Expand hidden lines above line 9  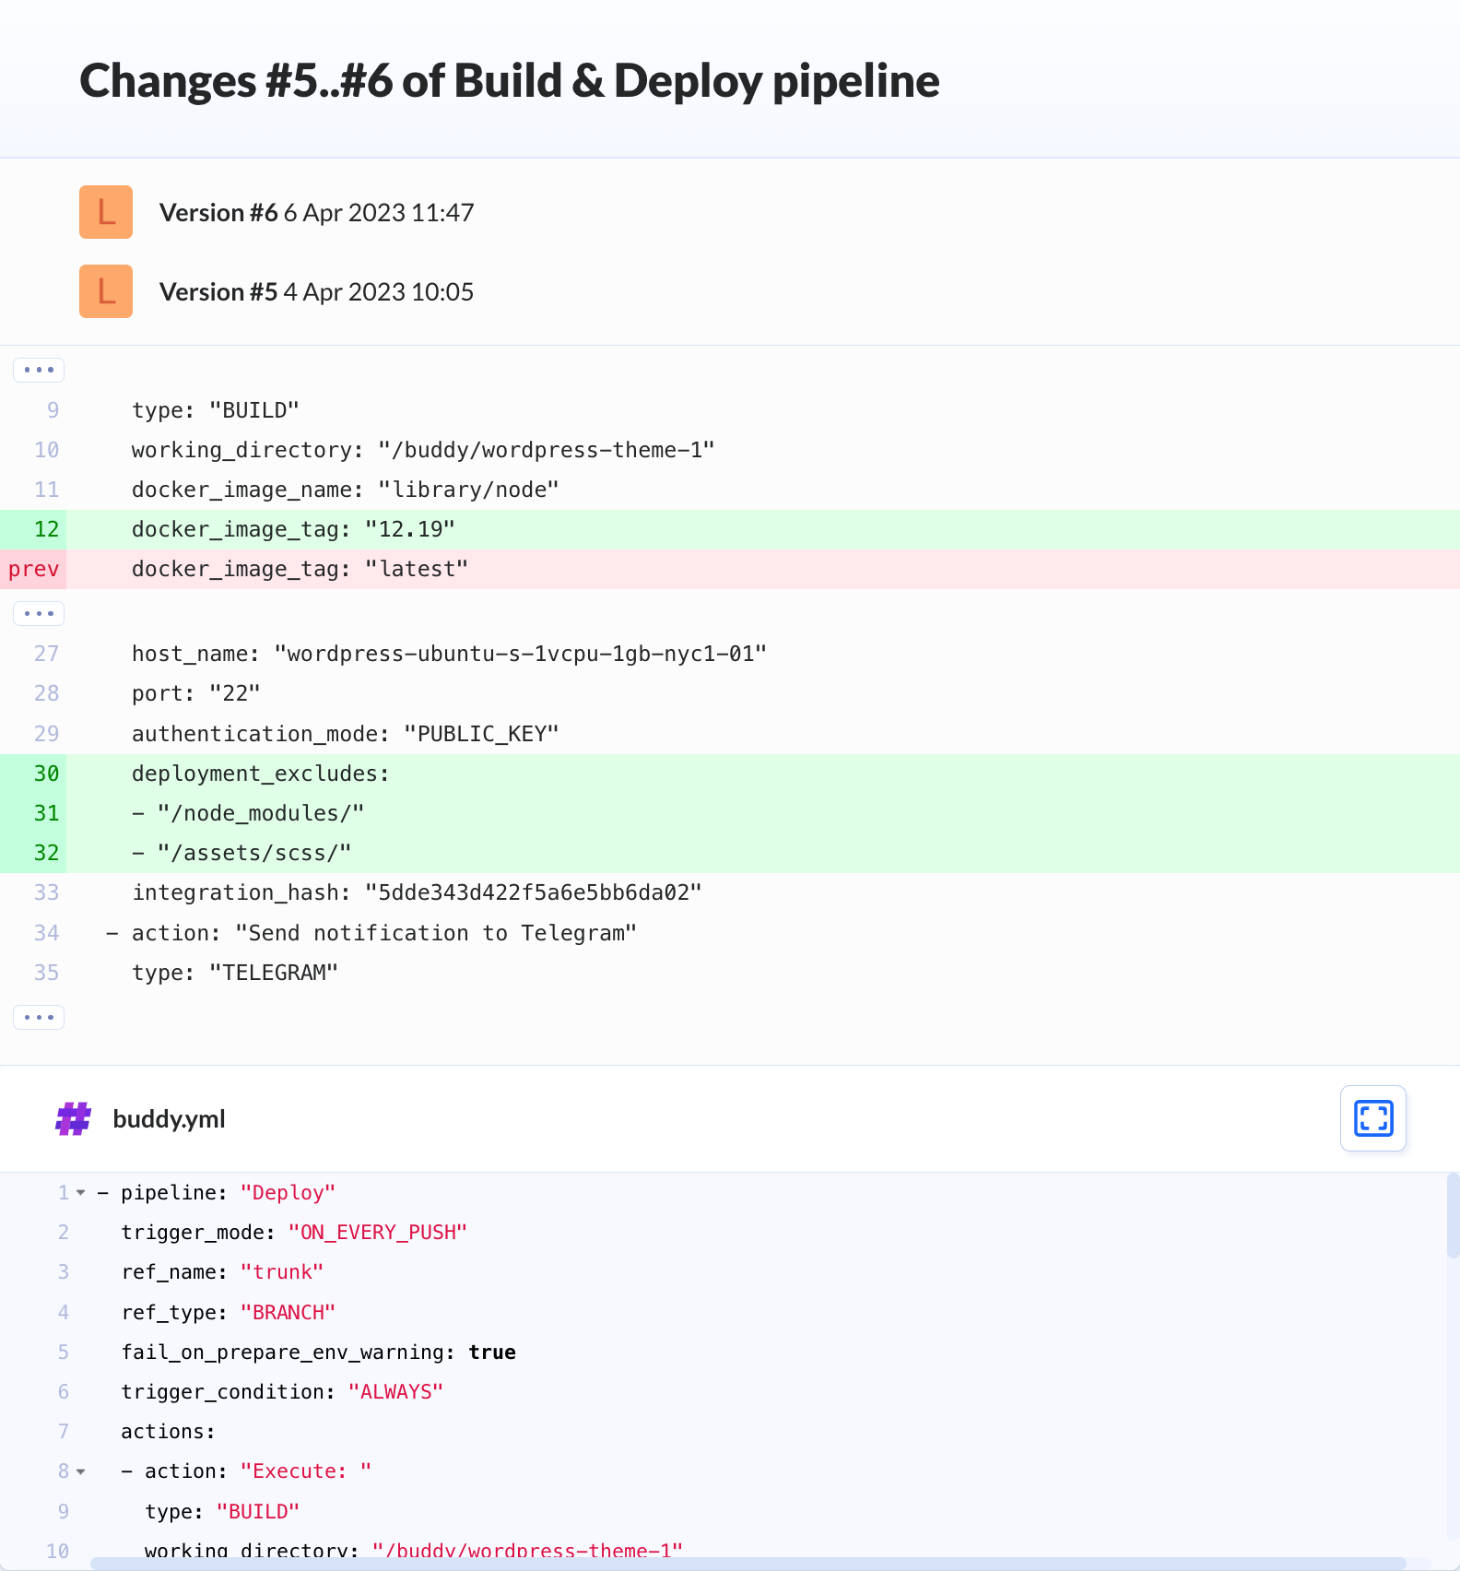[39, 370]
